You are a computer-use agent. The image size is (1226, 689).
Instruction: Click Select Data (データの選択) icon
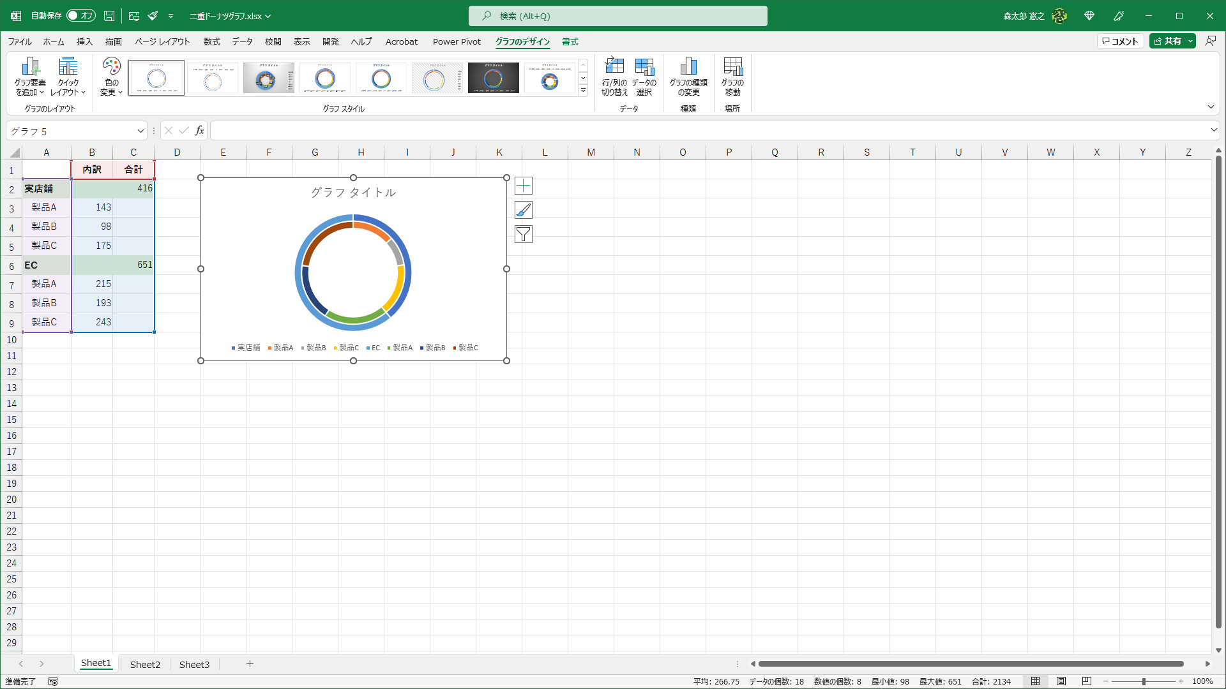tap(644, 66)
